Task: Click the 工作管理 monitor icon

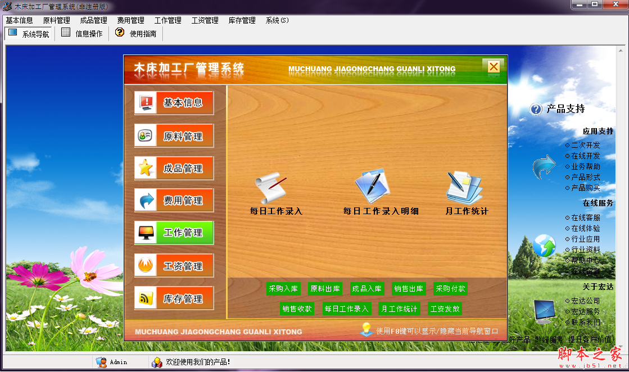Action: (146, 233)
